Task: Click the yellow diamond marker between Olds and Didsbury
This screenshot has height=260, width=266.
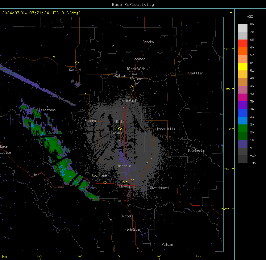Action: coord(120,129)
